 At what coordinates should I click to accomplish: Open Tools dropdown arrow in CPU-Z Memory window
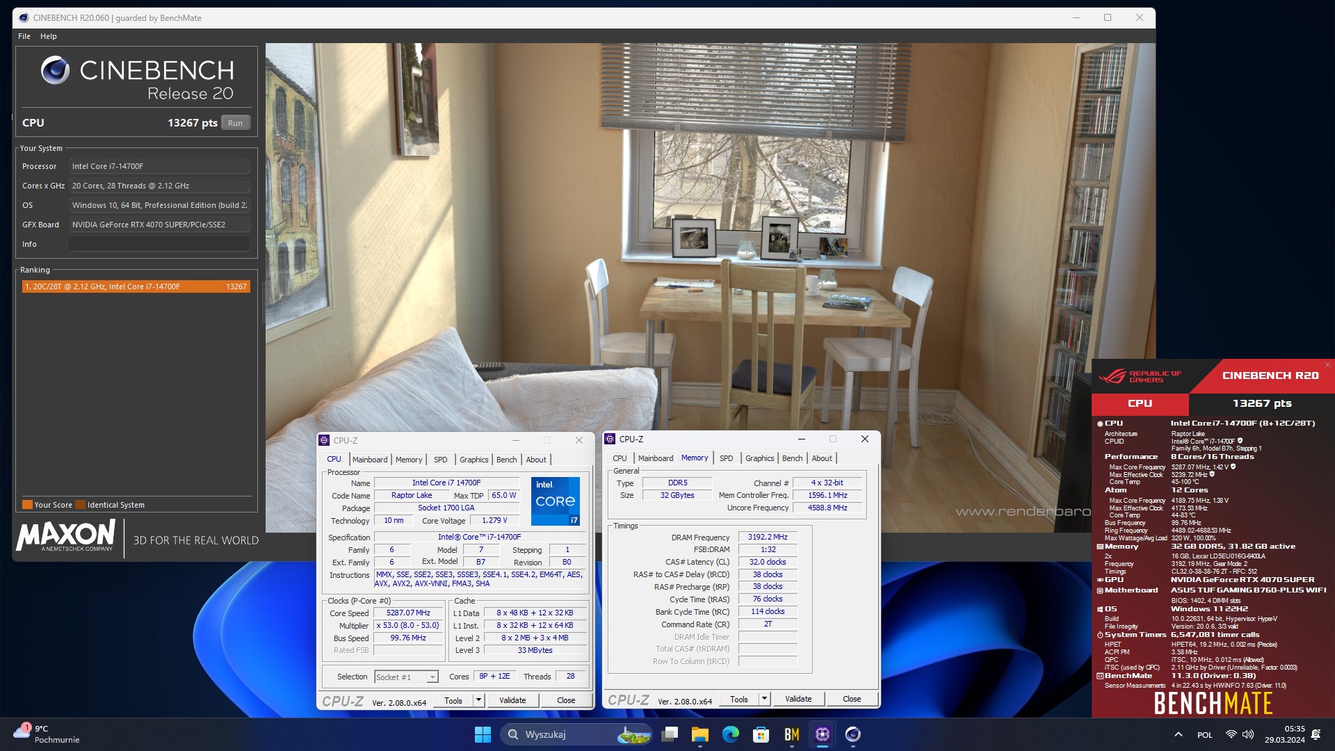764,699
